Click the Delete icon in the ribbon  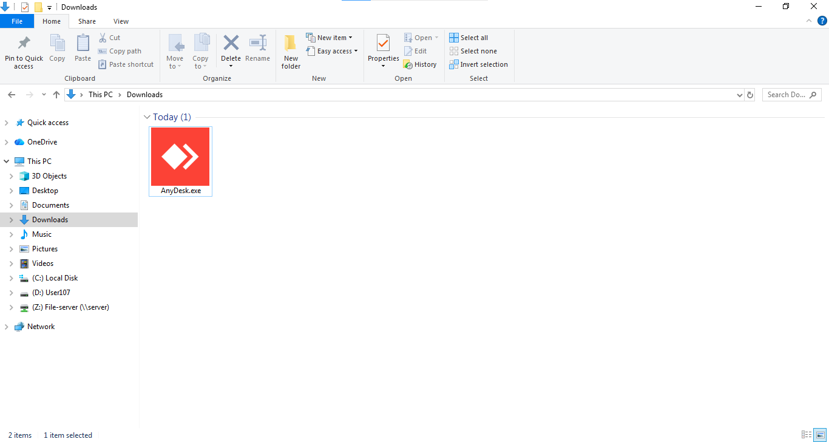click(x=231, y=43)
